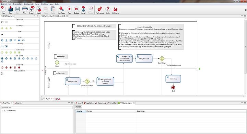Screen dimensions: 247x134
Task: Choose the script task icon under Tasks
Action: (11, 41)
